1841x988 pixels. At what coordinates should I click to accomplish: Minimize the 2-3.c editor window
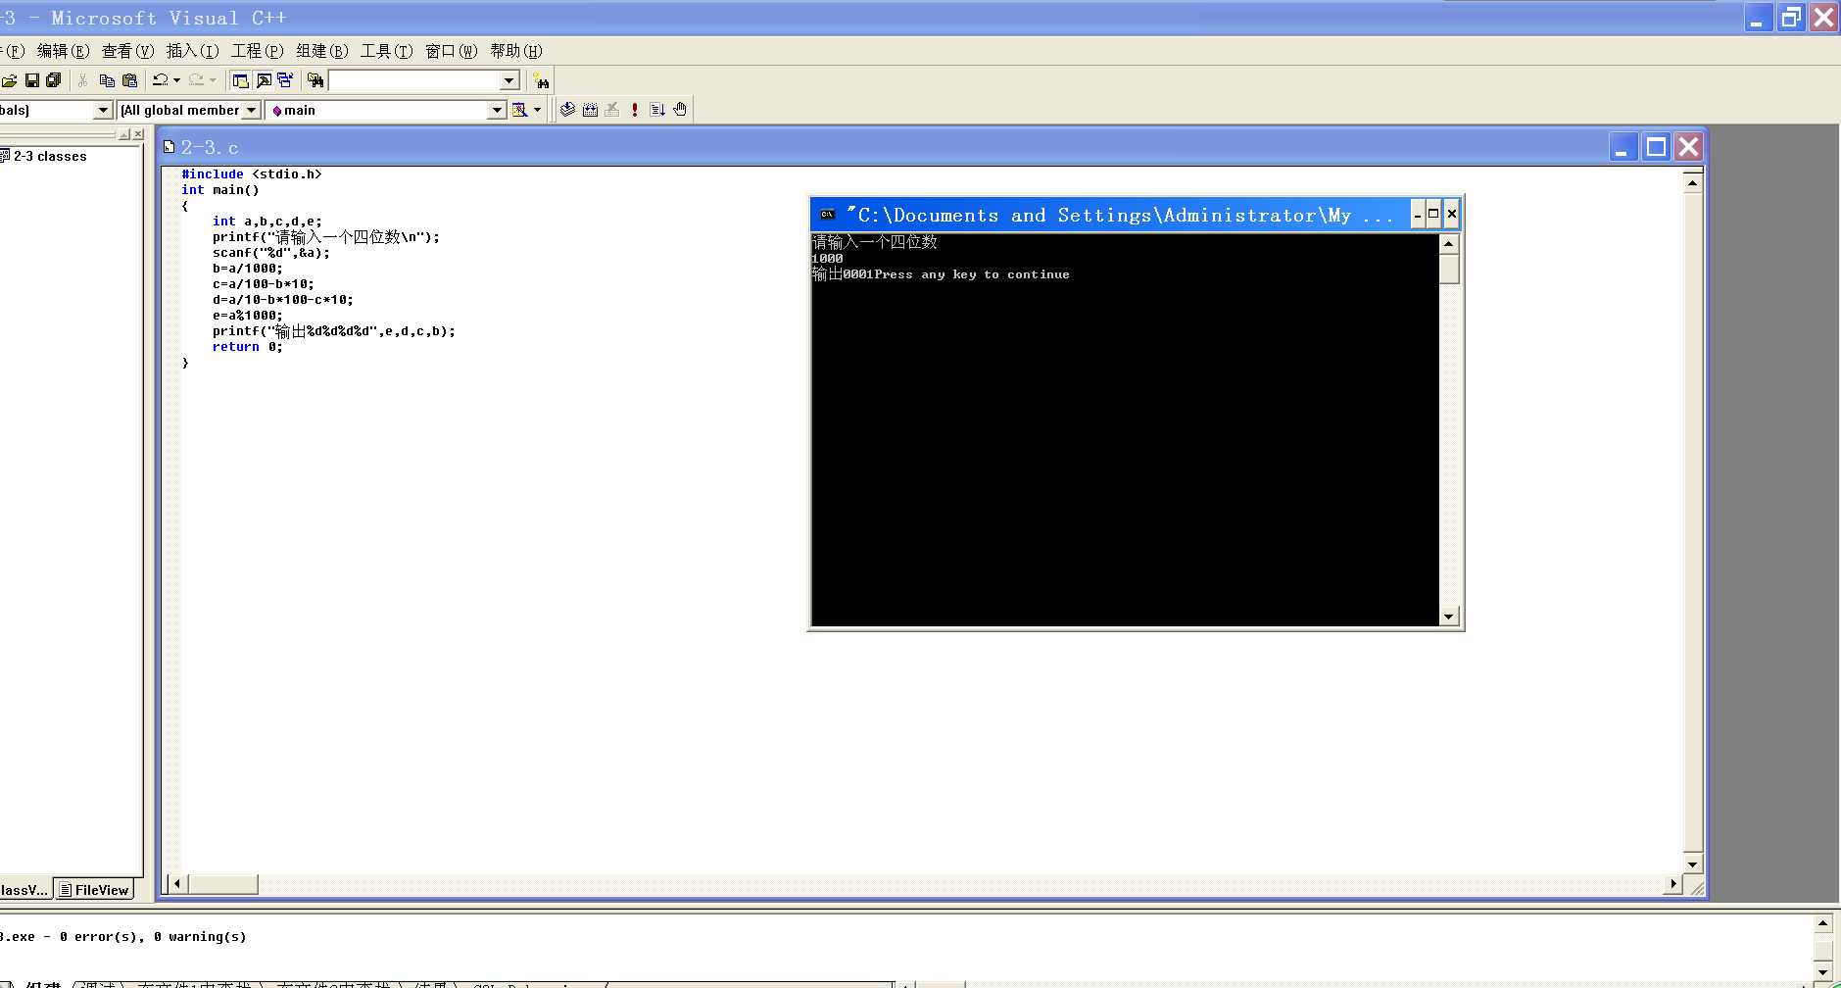tap(1623, 147)
